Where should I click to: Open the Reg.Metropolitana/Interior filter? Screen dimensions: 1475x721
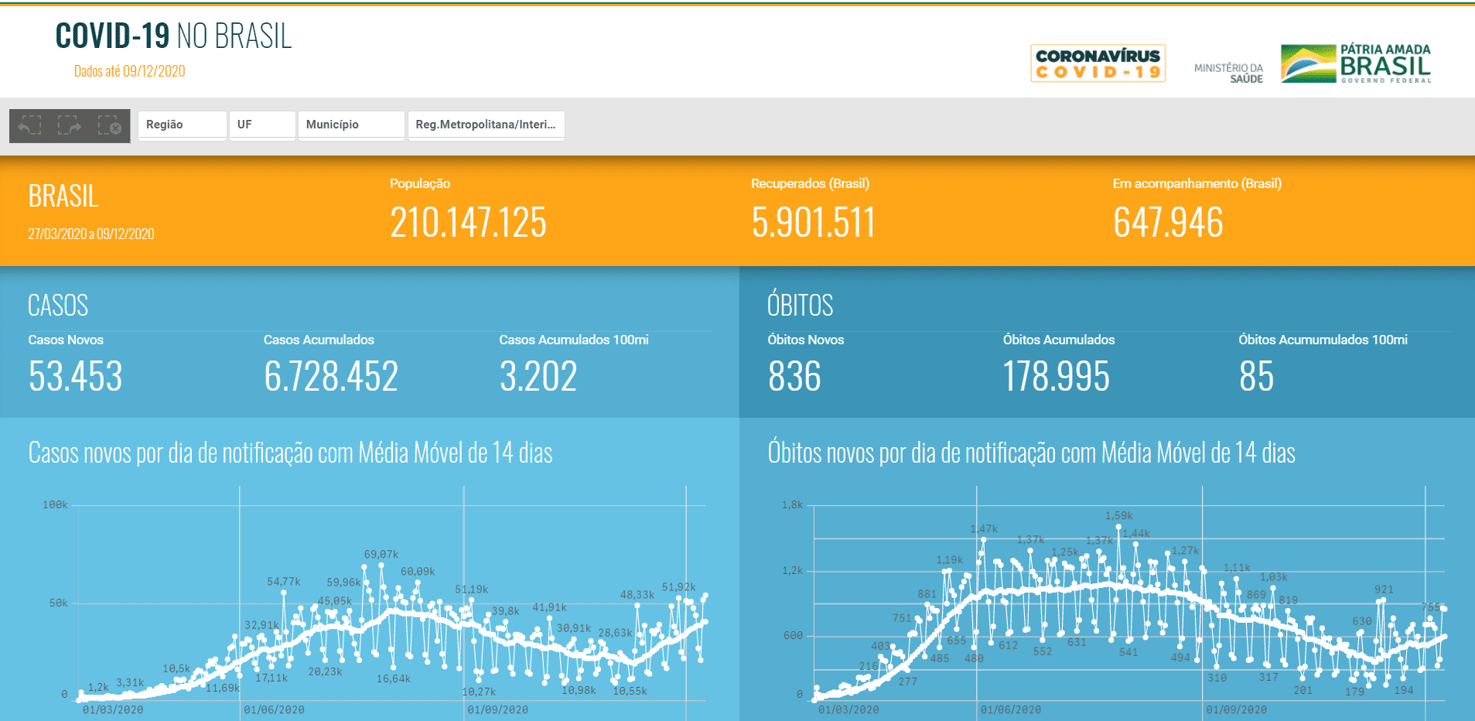click(x=486, y=125)
